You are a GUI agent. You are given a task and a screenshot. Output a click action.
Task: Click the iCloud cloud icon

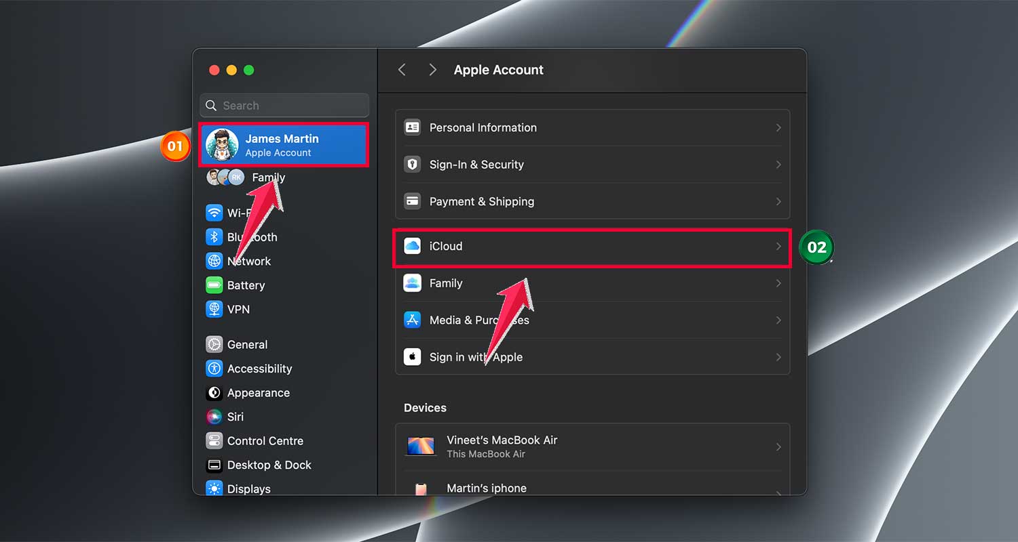pyautogui.click(x=412, y=247)
